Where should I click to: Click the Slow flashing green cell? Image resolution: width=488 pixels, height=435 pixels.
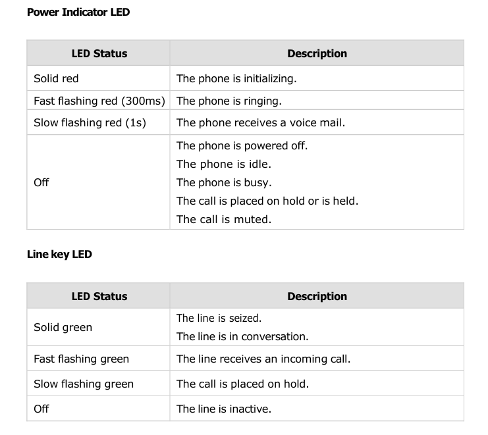84,384
